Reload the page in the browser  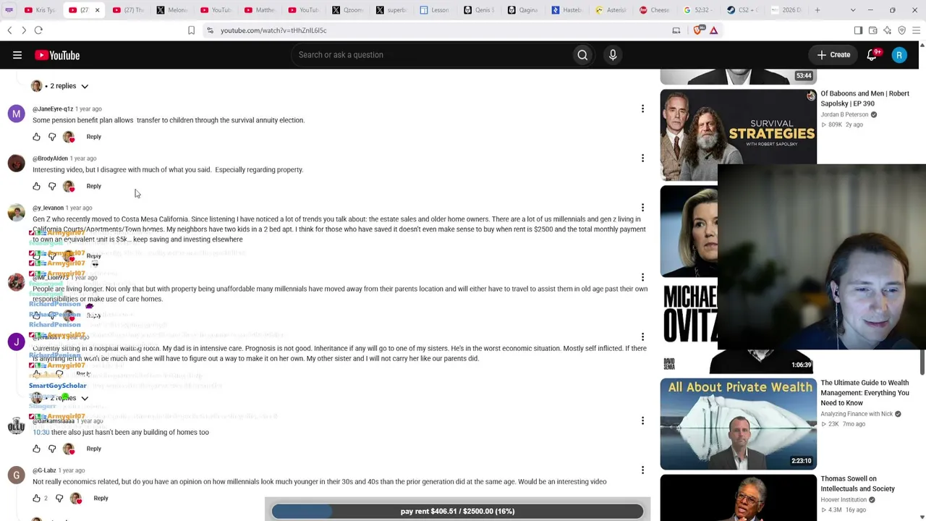pyautogui.click(x=38, y=30)
